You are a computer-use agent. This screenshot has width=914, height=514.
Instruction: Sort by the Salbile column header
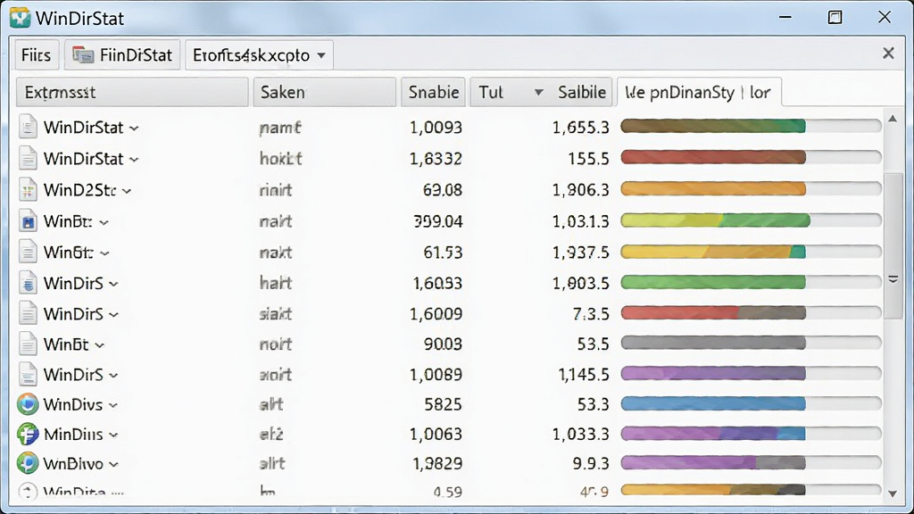(x=582, y=92)
